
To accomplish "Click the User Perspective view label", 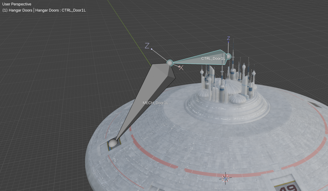I will 17,4.
